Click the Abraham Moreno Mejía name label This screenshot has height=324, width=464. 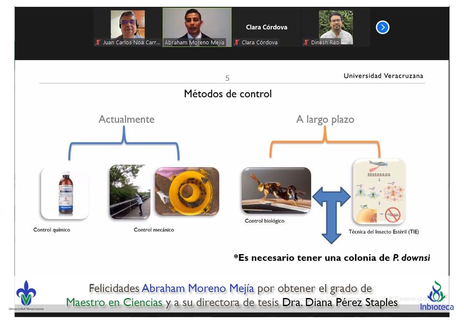click(x=195, y=43)
